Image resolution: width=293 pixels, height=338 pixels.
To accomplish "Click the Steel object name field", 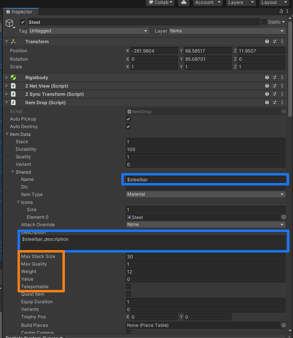I will click(x=144, y=22).
